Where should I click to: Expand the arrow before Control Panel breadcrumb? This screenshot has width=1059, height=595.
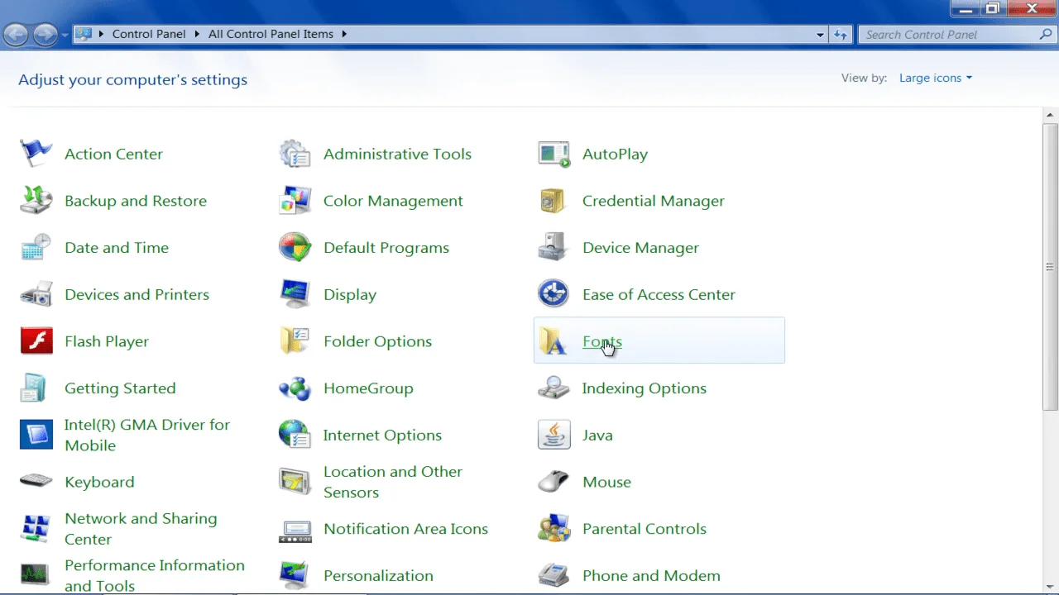pos(101,34)
